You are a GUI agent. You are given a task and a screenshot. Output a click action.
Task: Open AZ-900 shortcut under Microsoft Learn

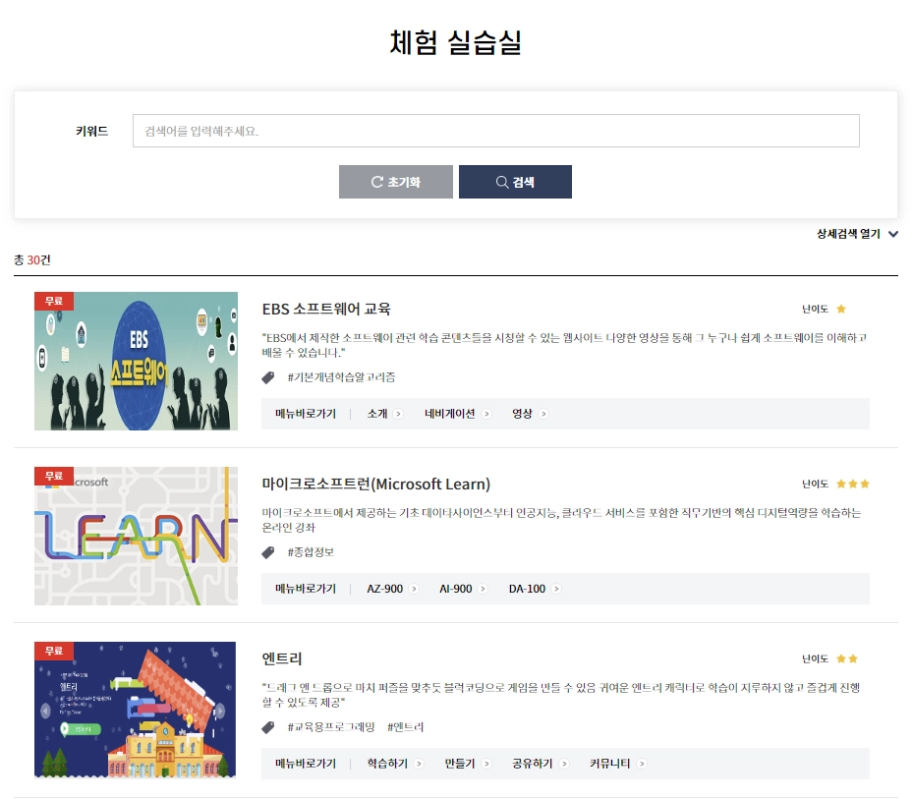tap(392, 589)
